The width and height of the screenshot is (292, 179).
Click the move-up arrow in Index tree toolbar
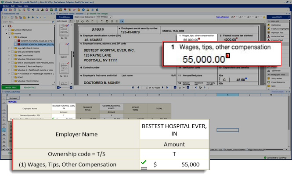point(29,17)
